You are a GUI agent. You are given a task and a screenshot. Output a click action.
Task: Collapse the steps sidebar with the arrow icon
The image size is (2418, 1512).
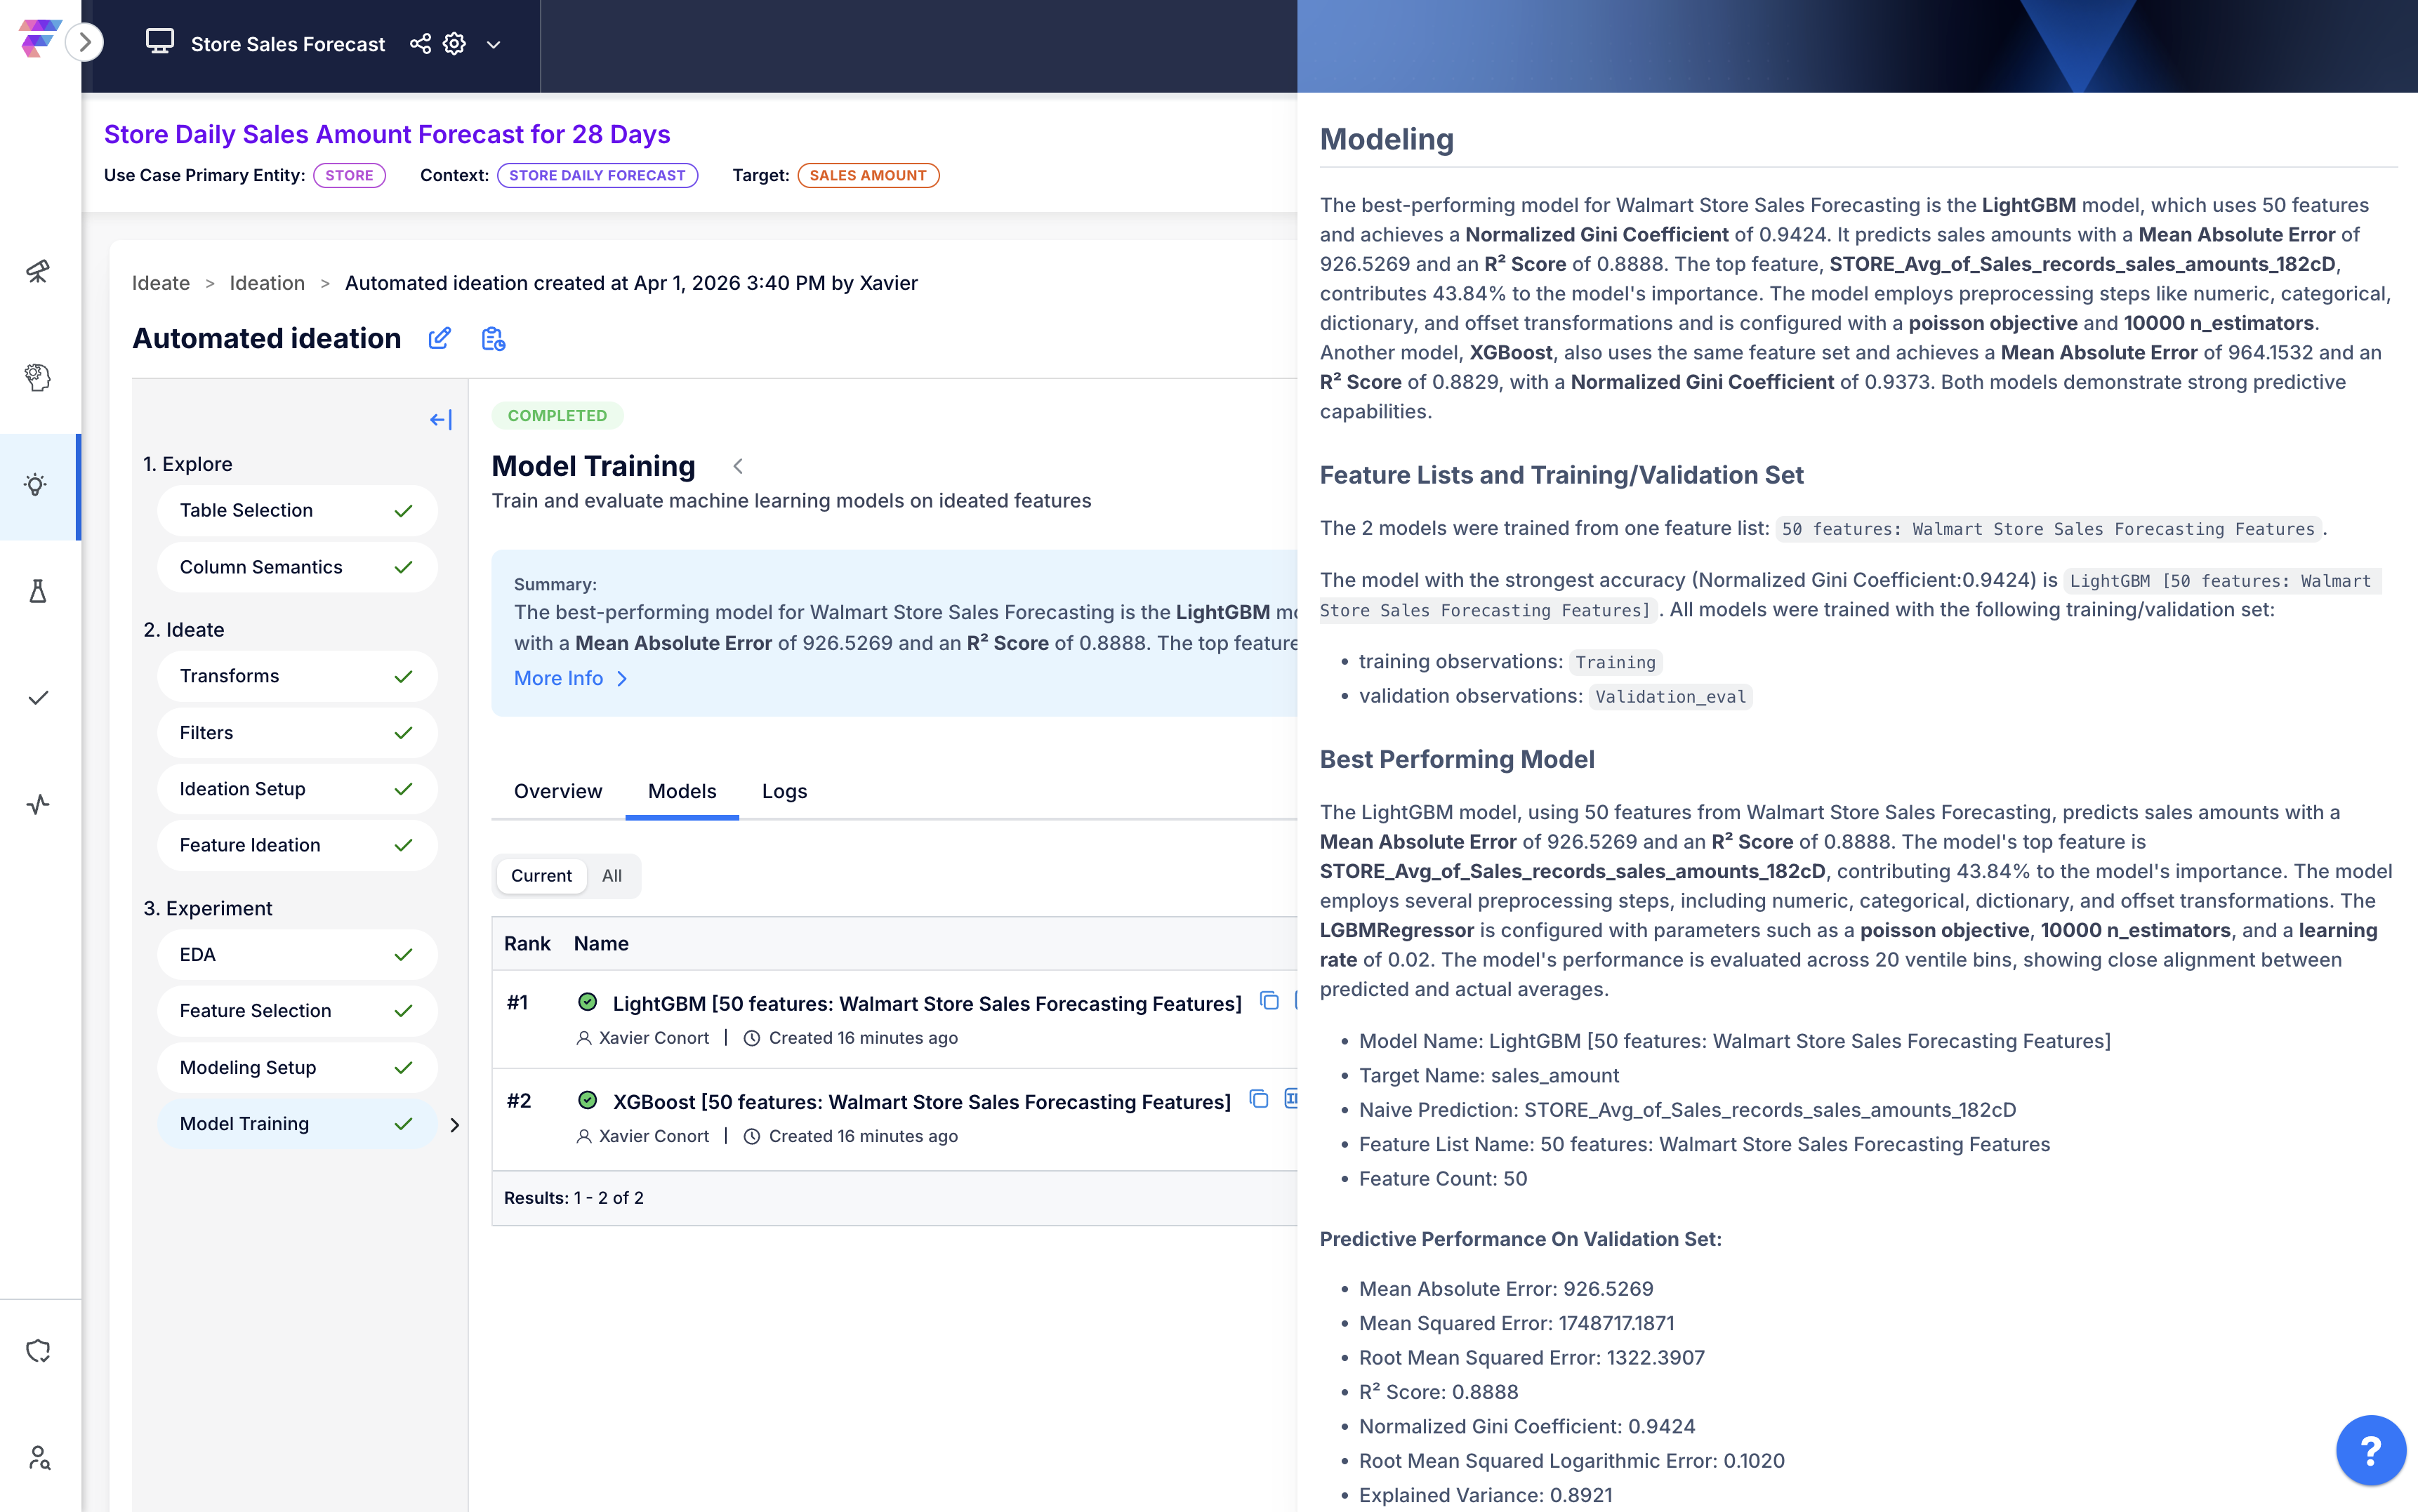pos(440,420)
